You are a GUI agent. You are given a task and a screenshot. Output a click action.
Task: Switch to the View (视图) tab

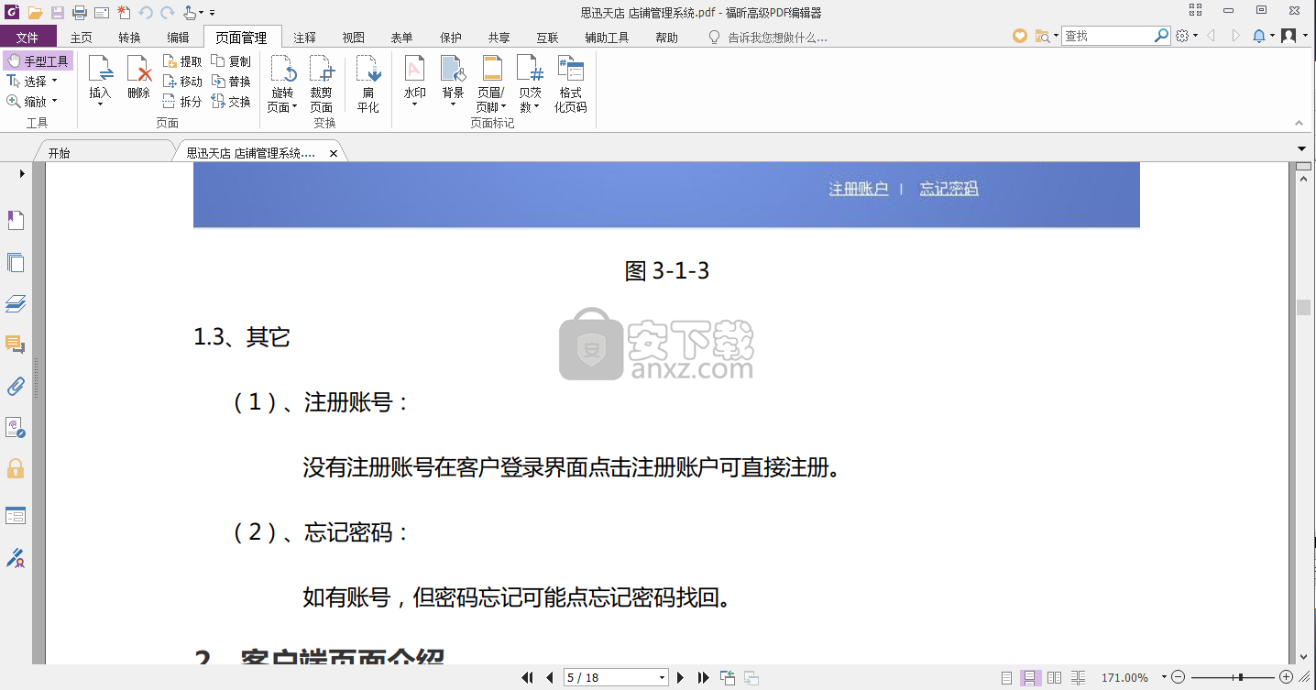(x=353, y=38)
